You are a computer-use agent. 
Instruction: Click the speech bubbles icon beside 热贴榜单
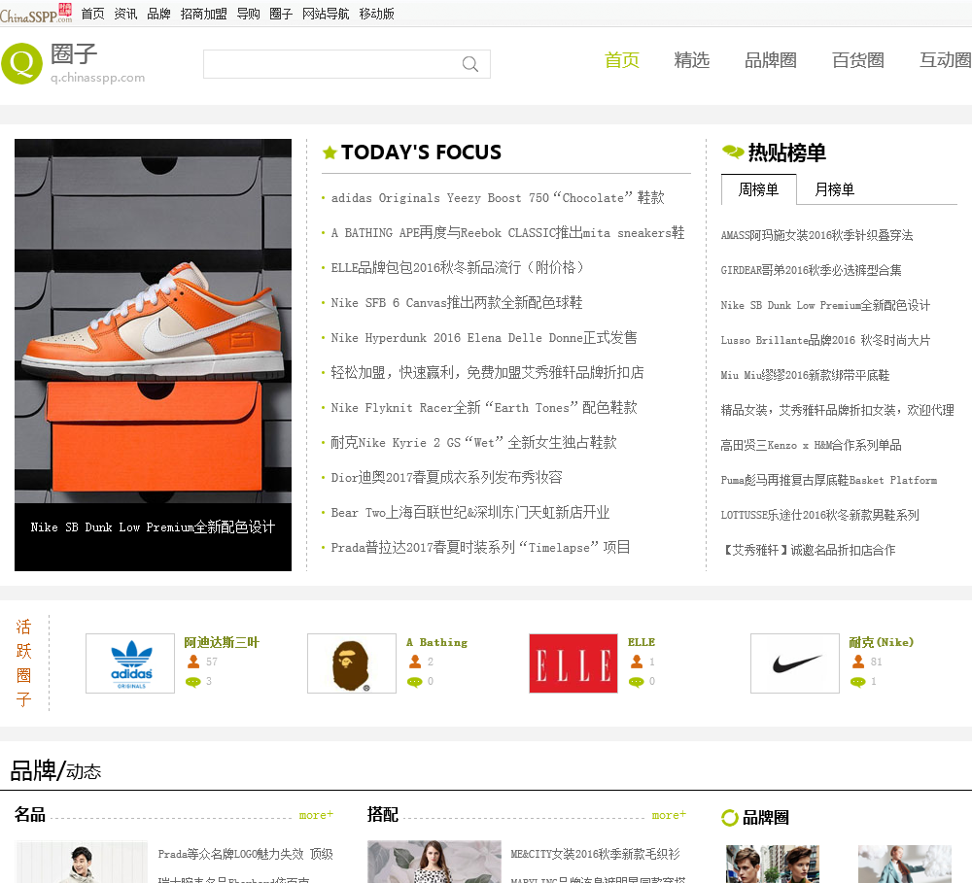[733, 152]
